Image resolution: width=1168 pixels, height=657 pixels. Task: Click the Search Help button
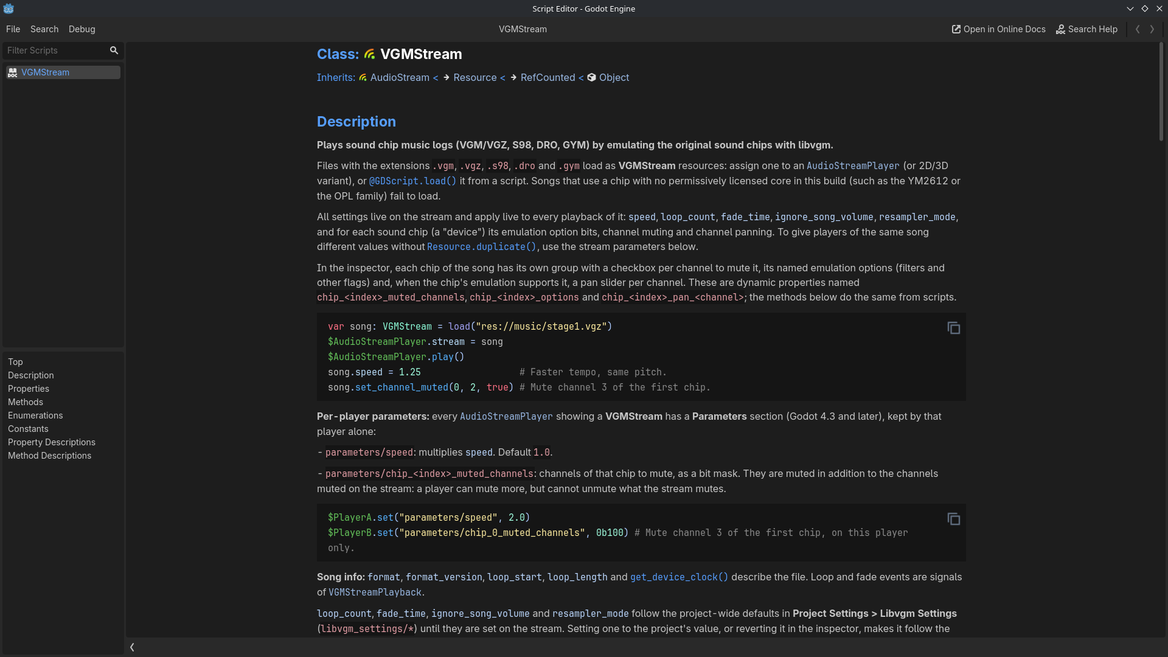pos(1086,29)
